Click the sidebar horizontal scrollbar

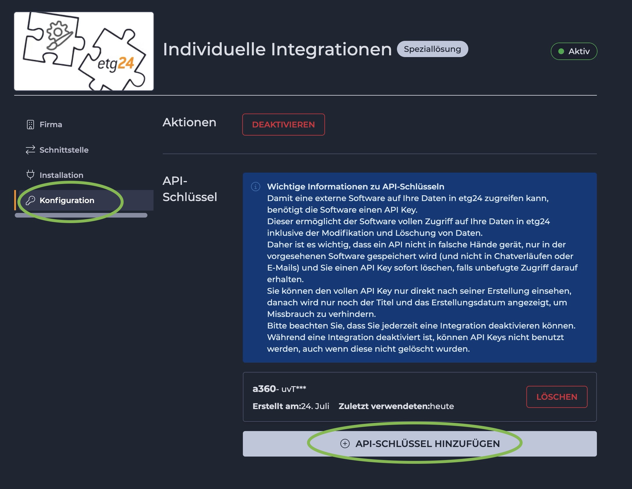tap(81, 215)
